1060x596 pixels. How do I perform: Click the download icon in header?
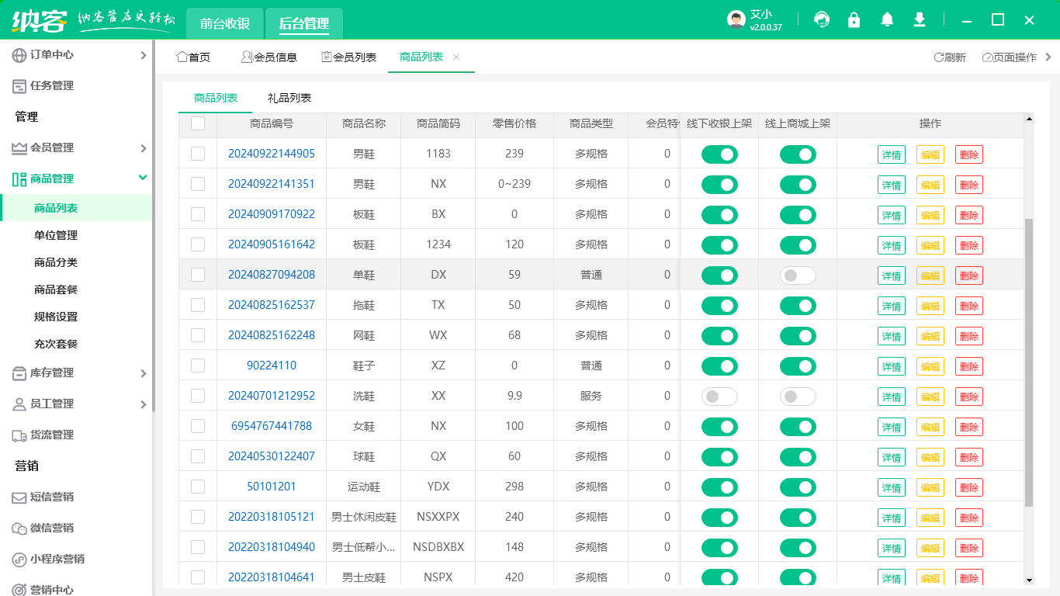[x=920, y=20]
